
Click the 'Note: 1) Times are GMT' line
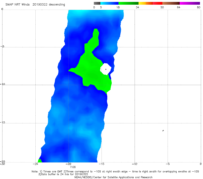115,172
